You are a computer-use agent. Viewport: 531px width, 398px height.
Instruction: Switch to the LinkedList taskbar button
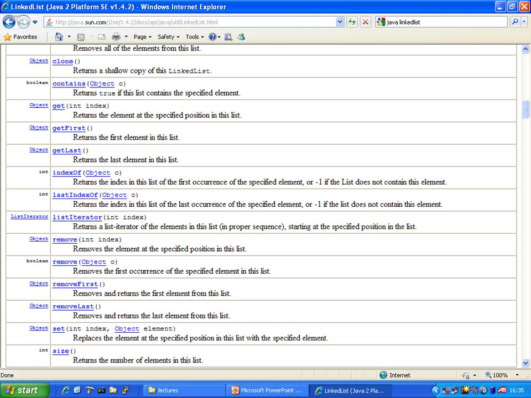[351, 390]
